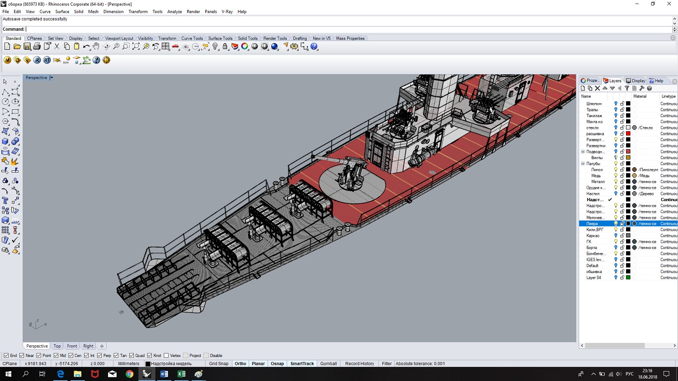Viewport: 678px width, 381px height.
Task: Select the Pan hand tool
Action: [x=96, y=47]
